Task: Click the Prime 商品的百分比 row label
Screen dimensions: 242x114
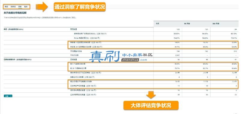Action: point(87,38)
